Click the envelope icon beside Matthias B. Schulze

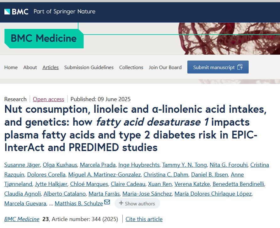click(x=107, y=203)
